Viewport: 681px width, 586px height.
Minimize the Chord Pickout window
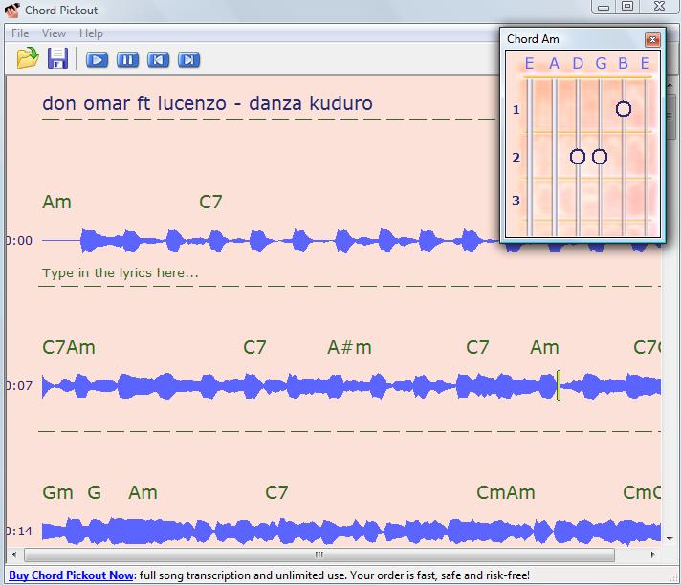[x=604, y=7]
